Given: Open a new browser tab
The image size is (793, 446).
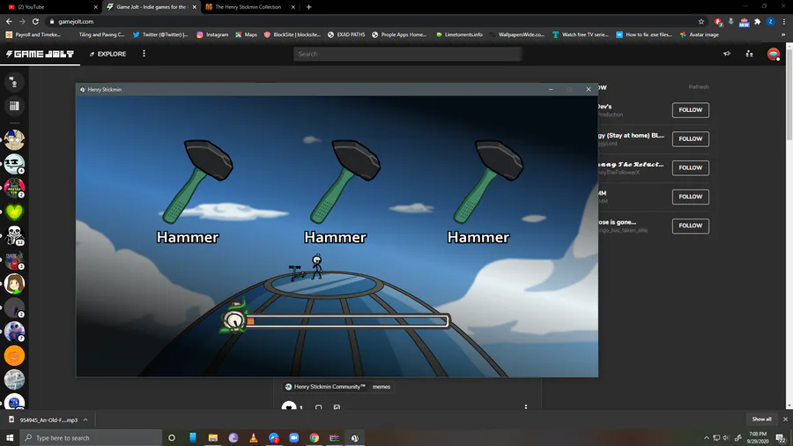Looking at the screenshot, I should click(x=309, y=7).
